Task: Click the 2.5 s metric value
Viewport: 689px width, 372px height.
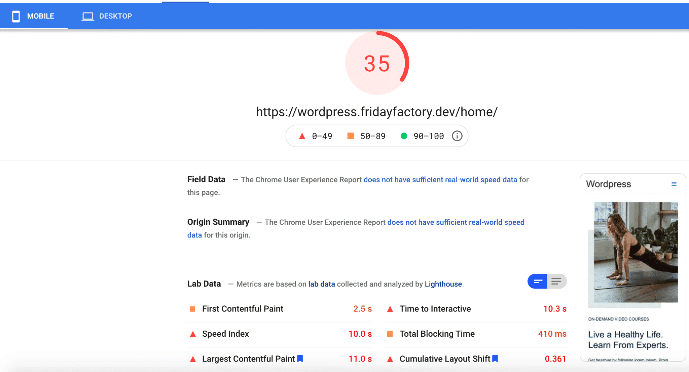Action: tap(362, 309)
